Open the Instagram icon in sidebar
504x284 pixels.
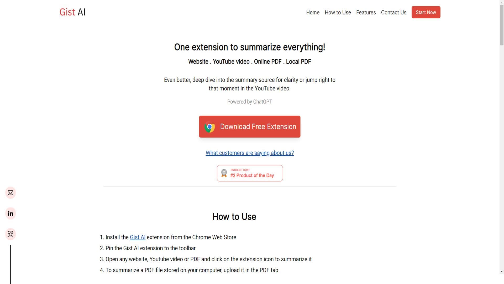point(10,234)
